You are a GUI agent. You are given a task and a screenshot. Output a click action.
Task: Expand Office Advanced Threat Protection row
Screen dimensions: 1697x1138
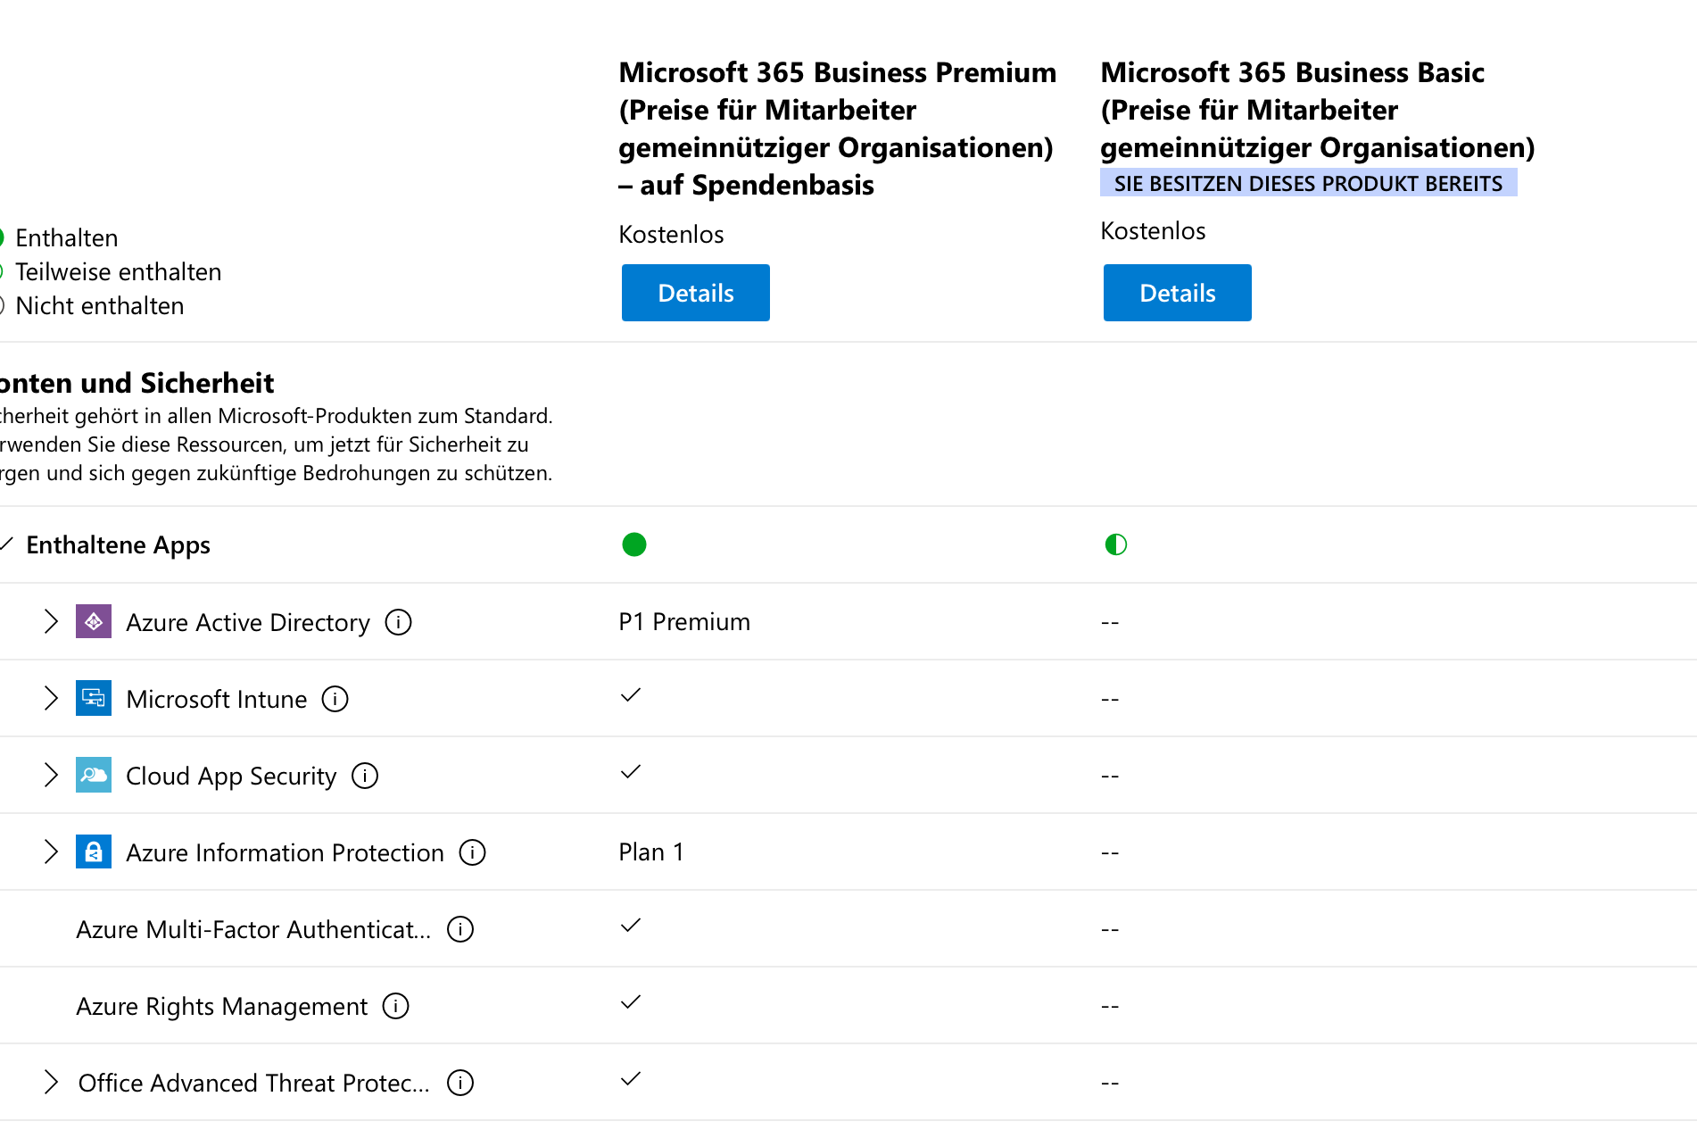[x=51, y=1083]
